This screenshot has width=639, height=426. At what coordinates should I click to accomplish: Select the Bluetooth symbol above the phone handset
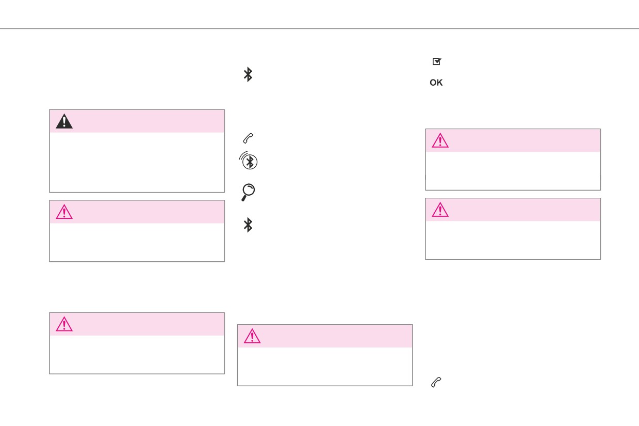tap(248, 75)
